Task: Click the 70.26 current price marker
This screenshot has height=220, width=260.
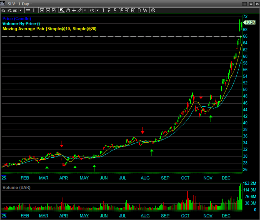Action: [x=250, y=22]
